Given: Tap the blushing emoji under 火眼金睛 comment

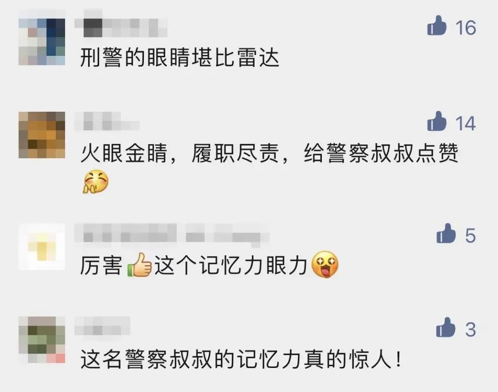Looking at the screenshot, I should pos(95,182).
